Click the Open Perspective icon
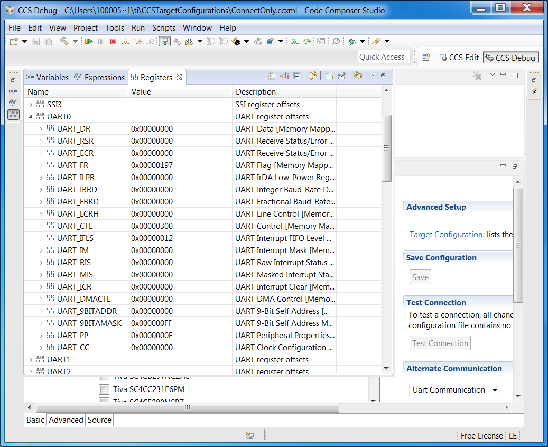 tap(426, 58)
